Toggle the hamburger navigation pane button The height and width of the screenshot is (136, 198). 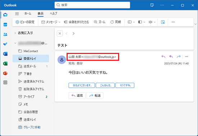pyautogui.click(x=17, y=14)
